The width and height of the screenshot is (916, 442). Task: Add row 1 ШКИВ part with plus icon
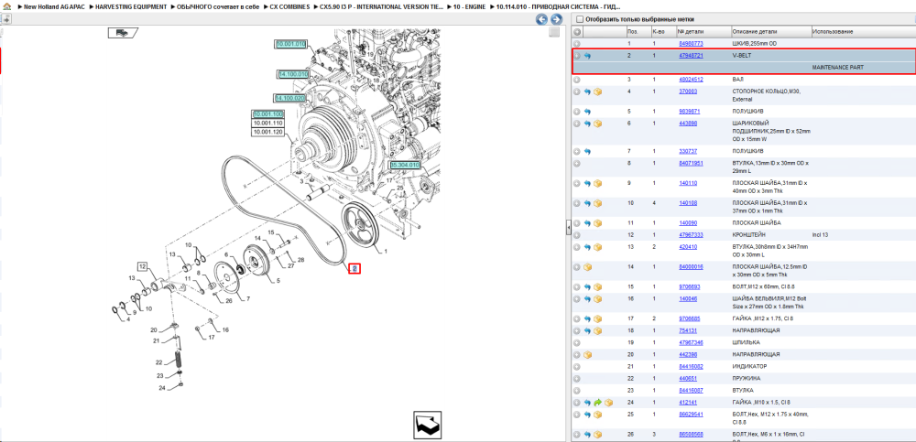click(576, 44)
